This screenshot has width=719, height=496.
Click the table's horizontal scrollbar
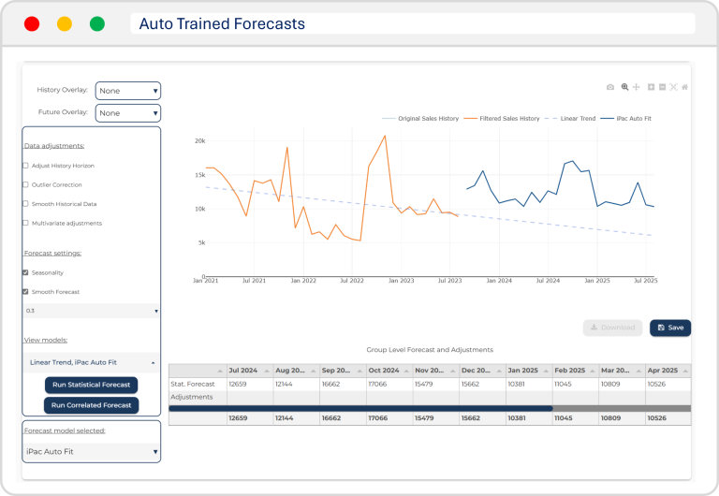pos(360,408)
